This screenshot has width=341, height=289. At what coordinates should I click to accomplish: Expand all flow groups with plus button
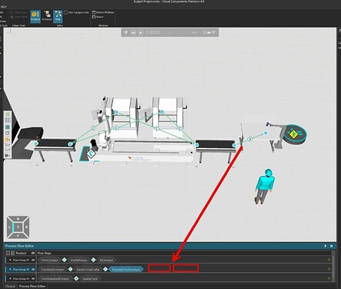(12, 253)
